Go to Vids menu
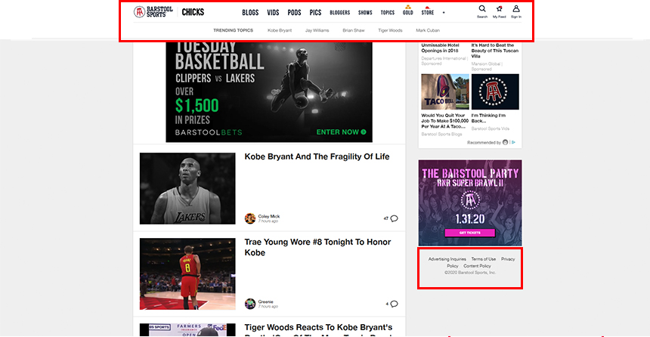 (x=273, y=13)
